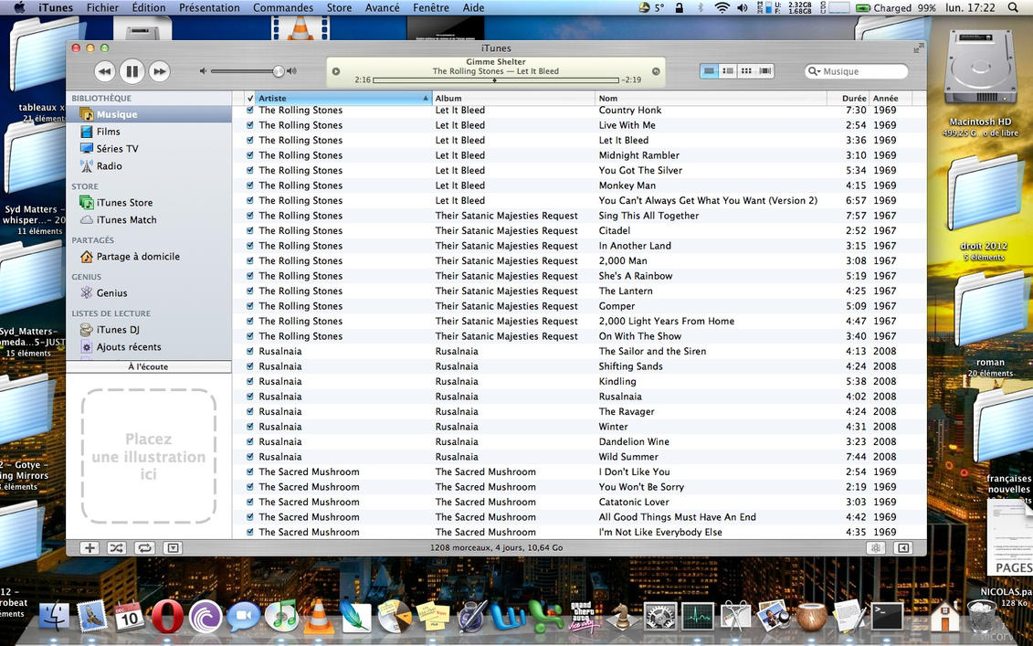
Task: Add a new playlist with plus button
Action: 90,548
